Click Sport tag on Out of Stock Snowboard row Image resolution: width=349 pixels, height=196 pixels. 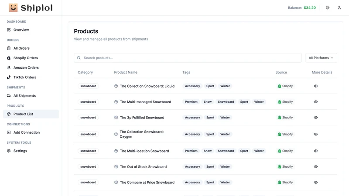(x=210, y=167)
